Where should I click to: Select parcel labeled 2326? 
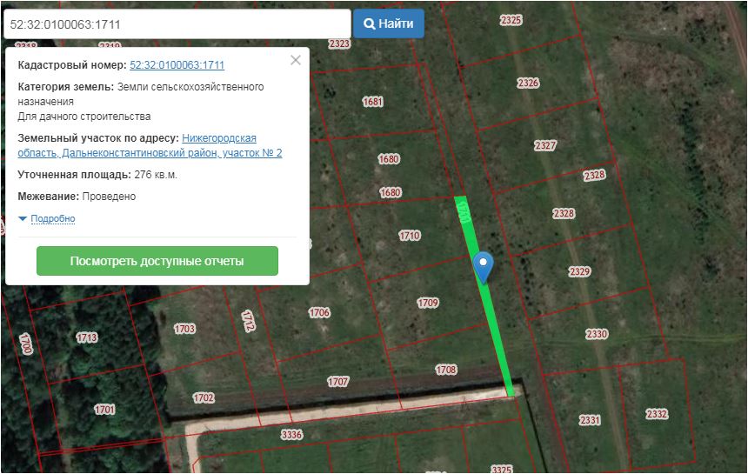coord(527,83)
